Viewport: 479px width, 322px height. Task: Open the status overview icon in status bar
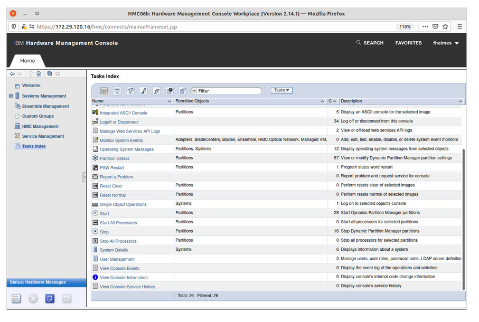point(16,299)
